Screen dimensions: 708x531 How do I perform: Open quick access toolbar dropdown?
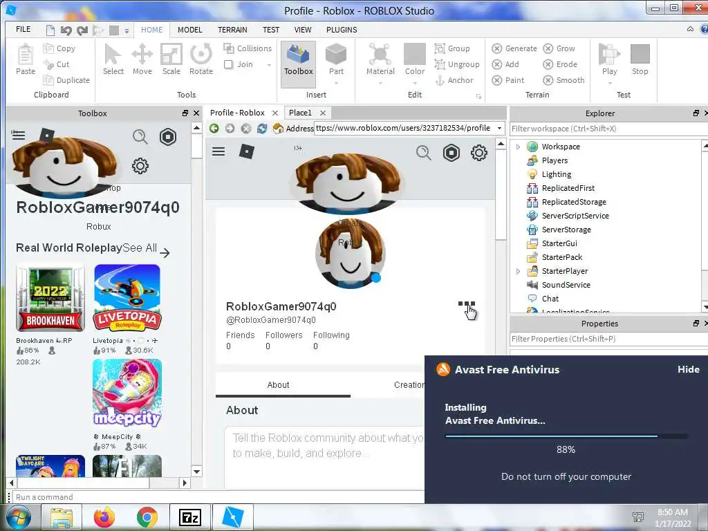click(x=127, y=30)
